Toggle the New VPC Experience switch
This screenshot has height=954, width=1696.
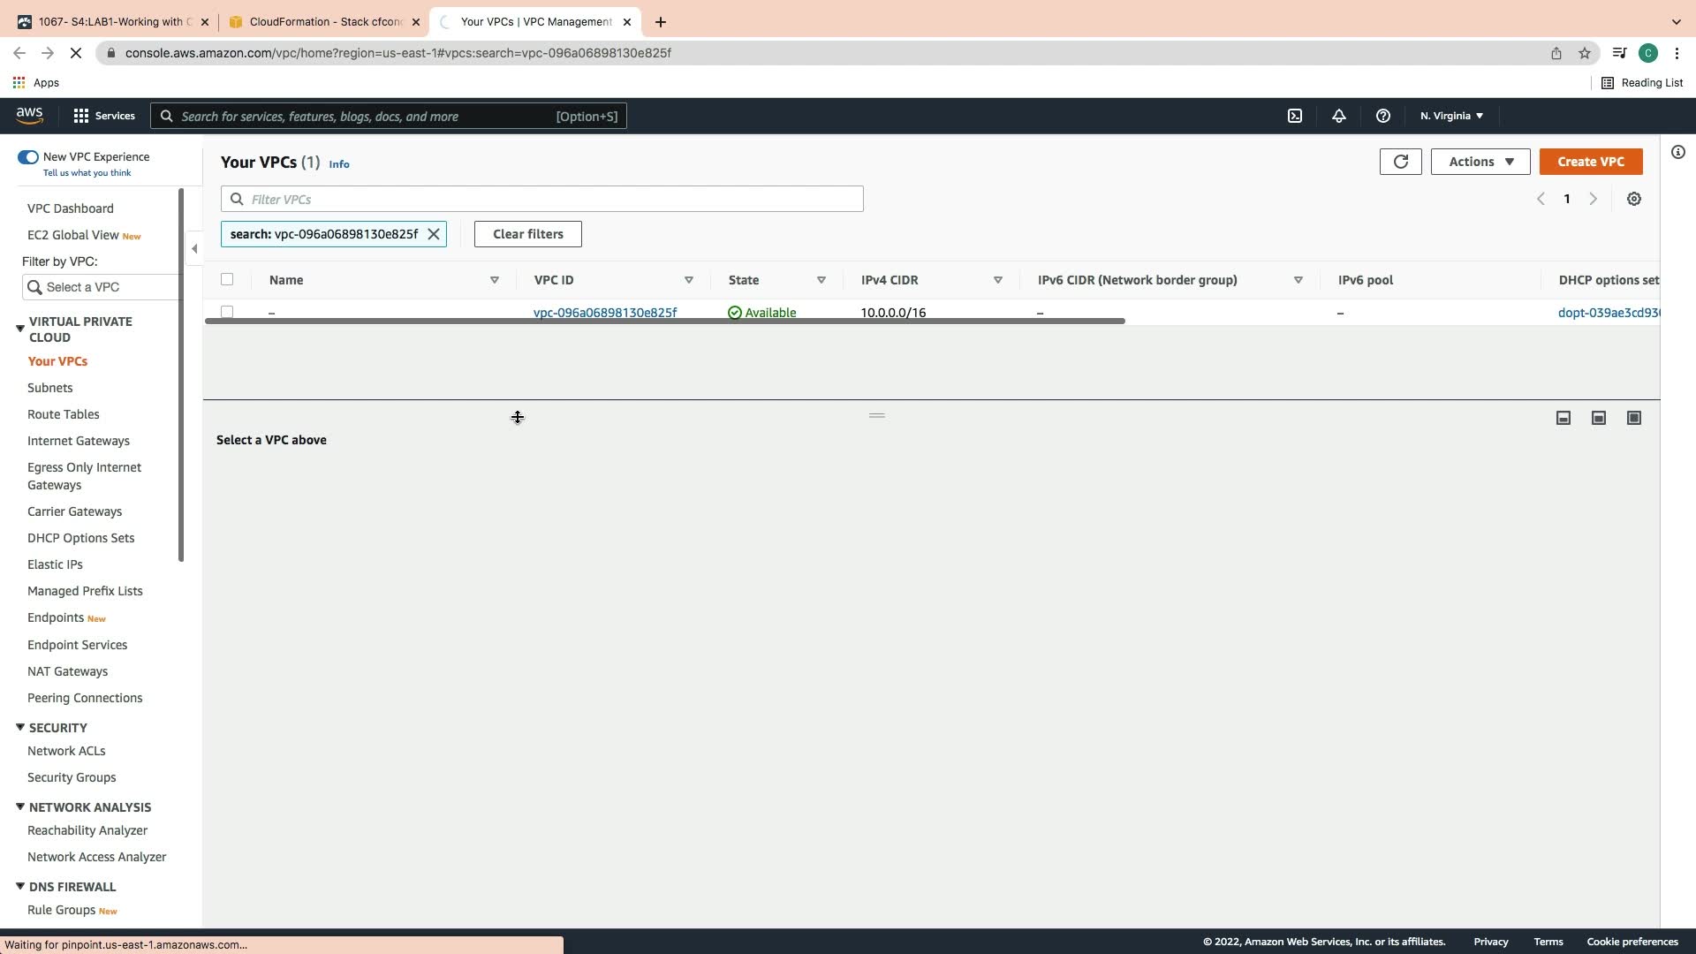(28, 157)
